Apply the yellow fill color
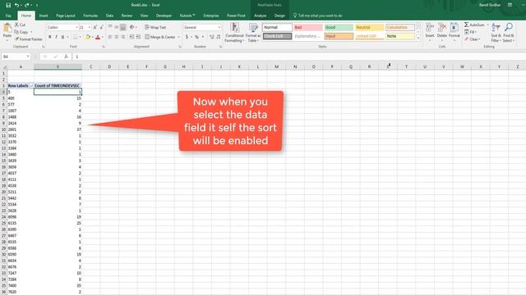The height and width of the screenshot is (295, 526). pyautogui.click(x=88, y=37)
